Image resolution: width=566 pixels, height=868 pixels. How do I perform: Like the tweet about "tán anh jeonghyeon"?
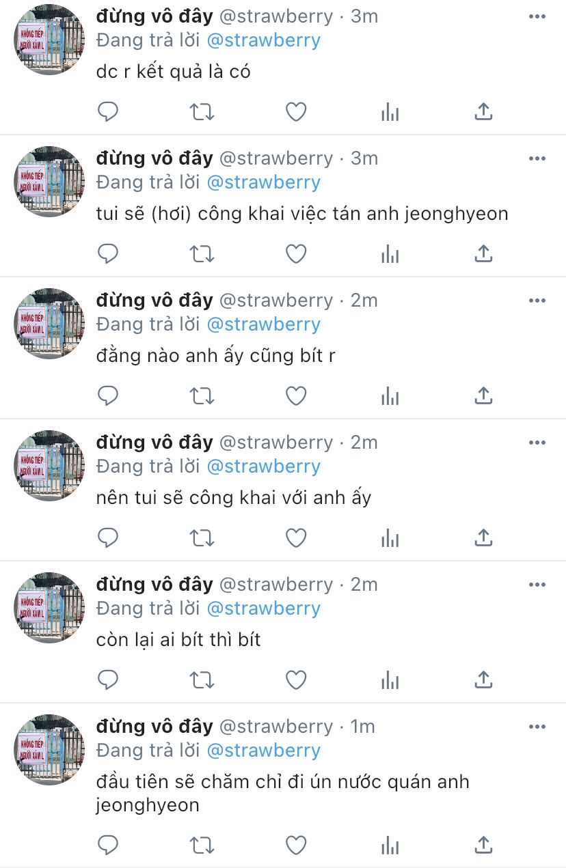(x=295, y=253)
